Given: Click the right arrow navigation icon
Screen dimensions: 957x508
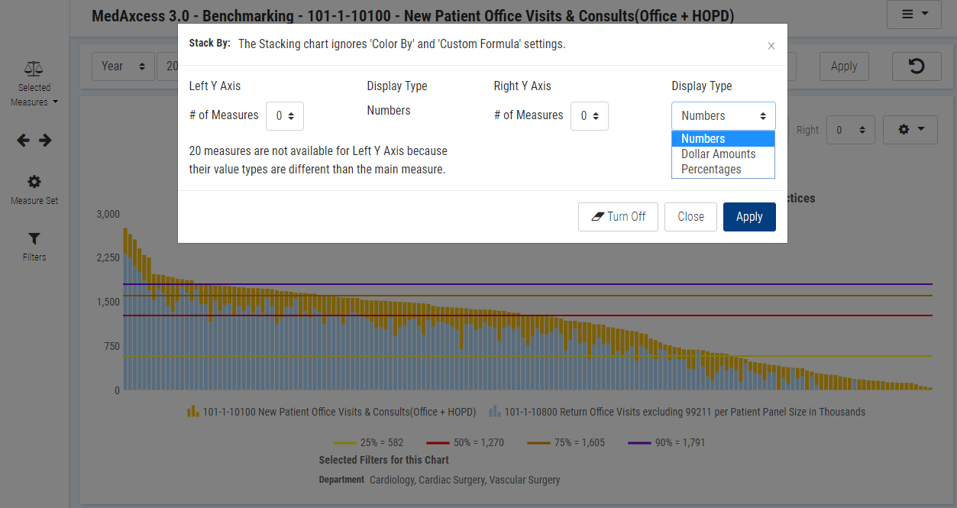Looking at the screenshot, I should tap(45, 141).
